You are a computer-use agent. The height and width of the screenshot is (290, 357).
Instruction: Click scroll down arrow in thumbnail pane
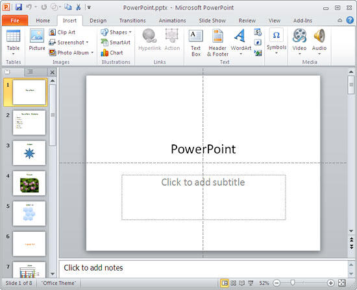point(53,274)
